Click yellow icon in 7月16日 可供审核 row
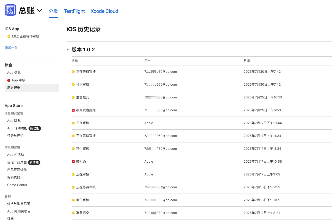This screenshot has width=332, height=221. point(73,200)
